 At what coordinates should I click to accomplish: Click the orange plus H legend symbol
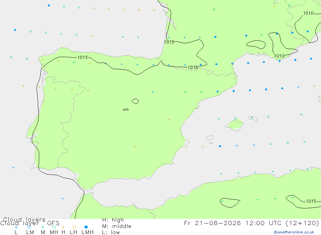click(63, 227)
